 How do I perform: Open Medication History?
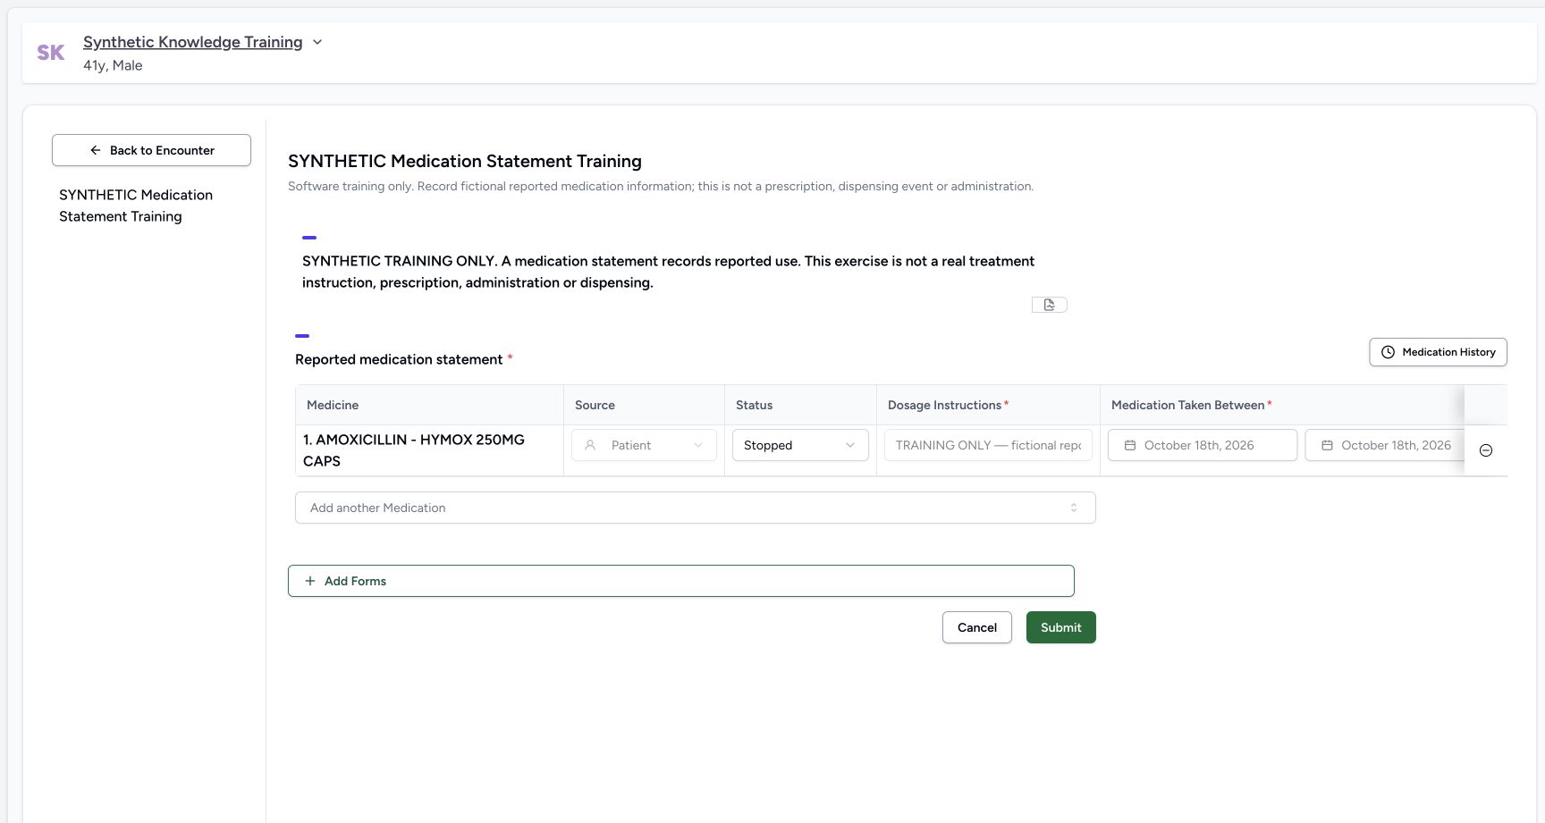1438,352
